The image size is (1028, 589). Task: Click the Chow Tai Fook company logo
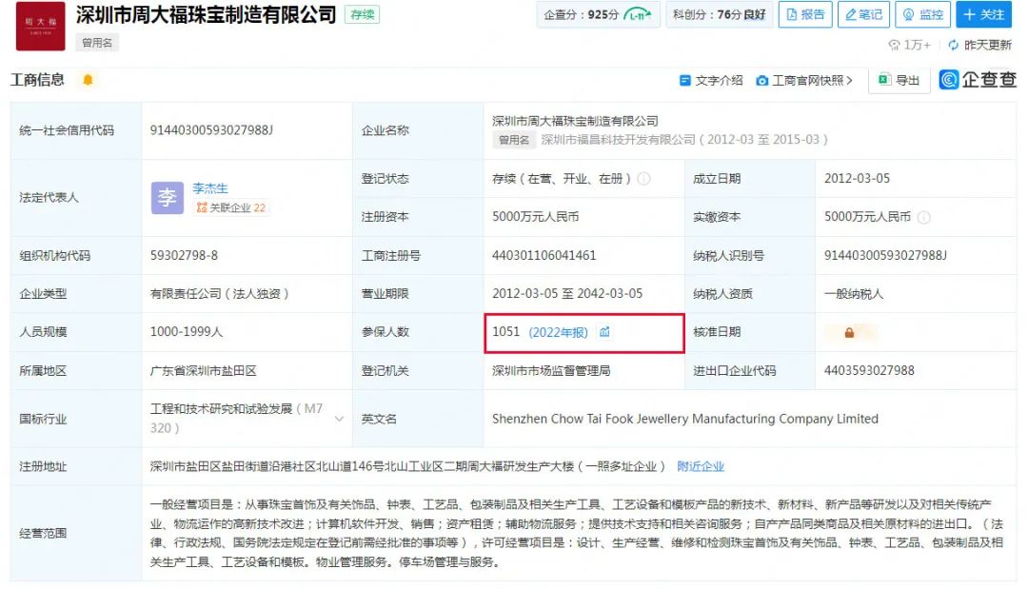pyautogui.click(x=41, y=27)
